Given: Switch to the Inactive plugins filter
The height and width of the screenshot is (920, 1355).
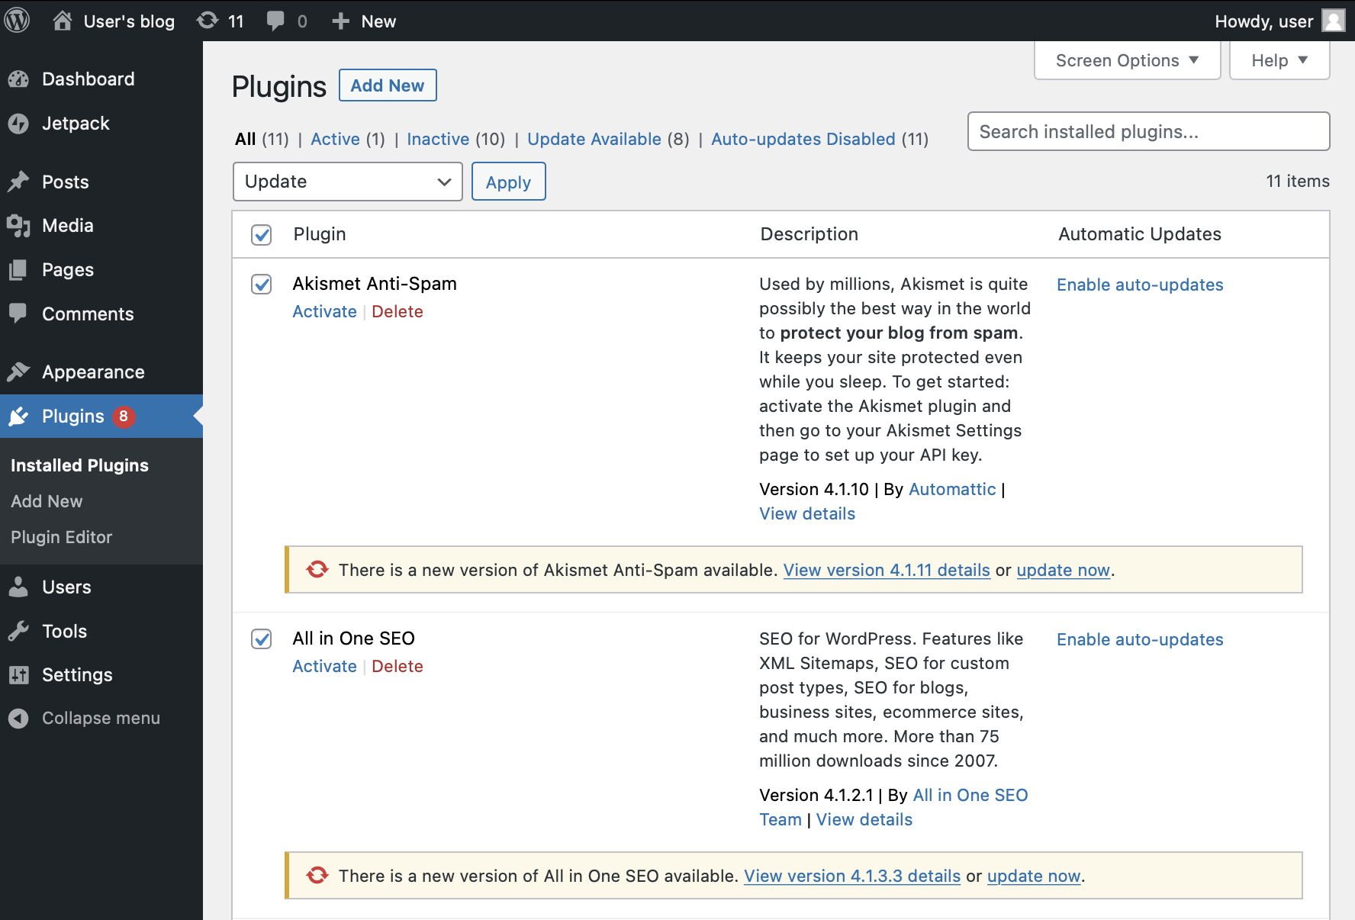Looking at the screenshot, I should pyautogui.click(x=439, y=139).
